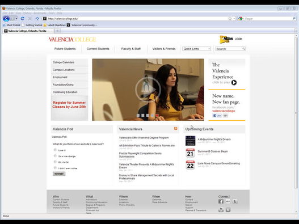The width and height of the screenshot is (299, 224).
Task: Open Lake Nona Campus Groundbreaking event
Action: tap(219, 163)
